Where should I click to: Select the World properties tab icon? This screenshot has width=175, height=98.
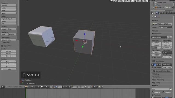tap(162, 13)
